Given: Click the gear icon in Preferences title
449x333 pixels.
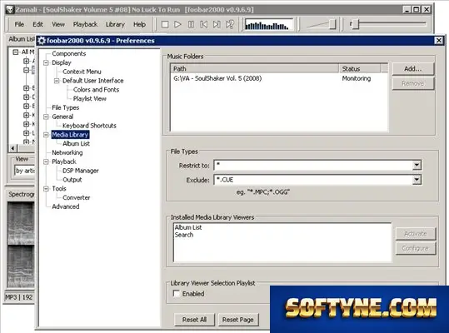Looking at the screenshot, I should pyautogui.click(x=42, y=41).
